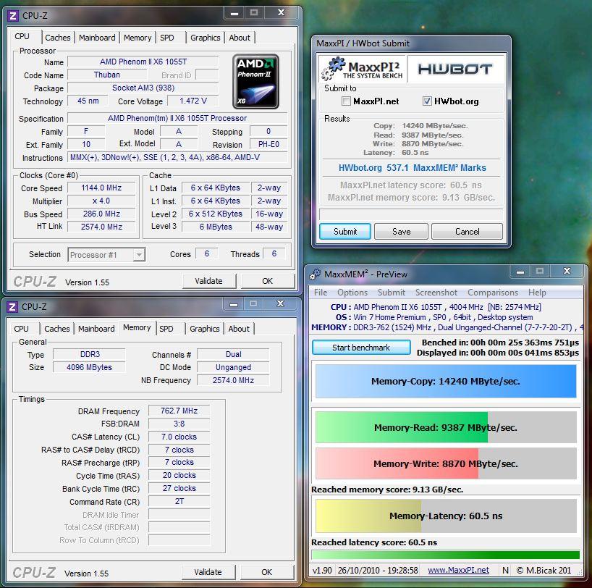Minimize the top CPU-Z window
This screenshot has width=592, height=588.
[x=234, y=13]
